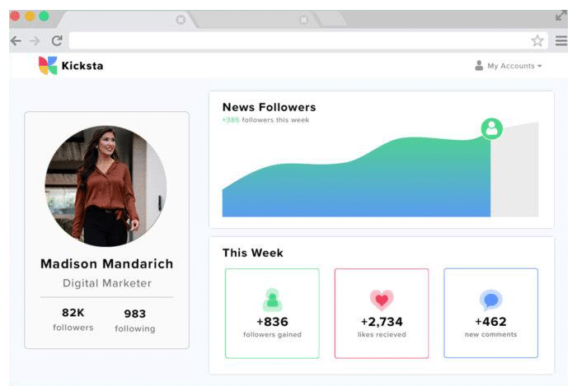This screenshot has width=577, height=386.
Task: Click the News Followers heading
Action: coord(269,107)
